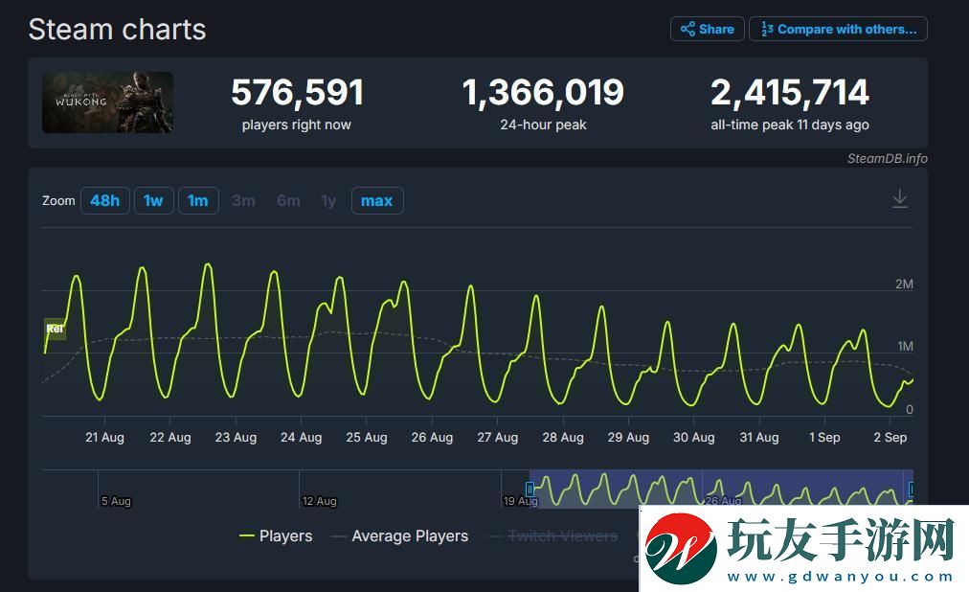Click the 1,366,019 24-hour peak figure
This screenshot has width=969, height=592.
coord(543,93)
